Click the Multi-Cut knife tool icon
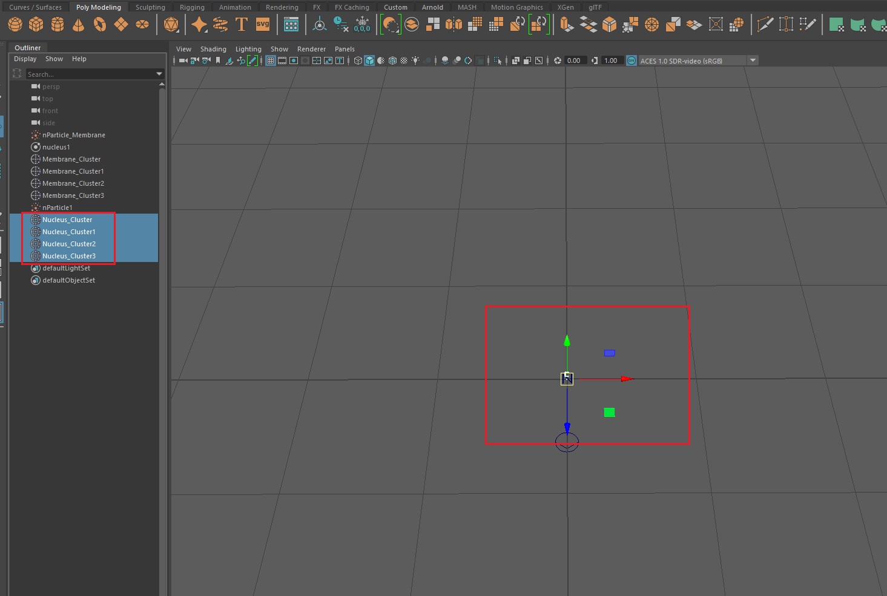 pyautogui.click(x=765, y=25)
